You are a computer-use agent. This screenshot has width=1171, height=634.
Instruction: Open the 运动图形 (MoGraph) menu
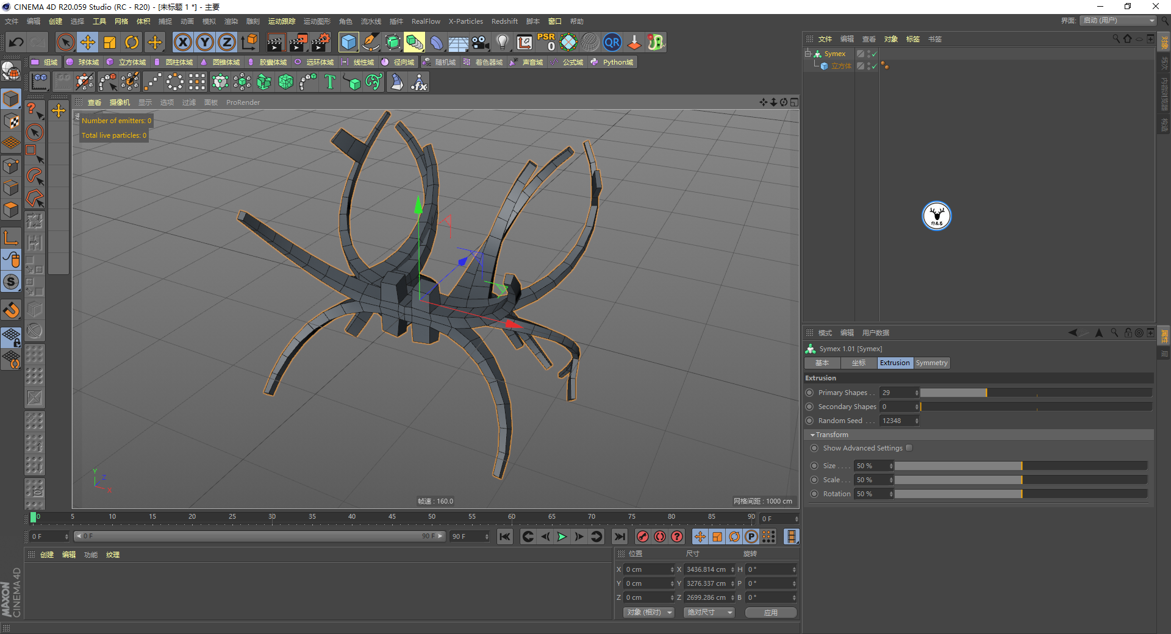pos(317,21)
